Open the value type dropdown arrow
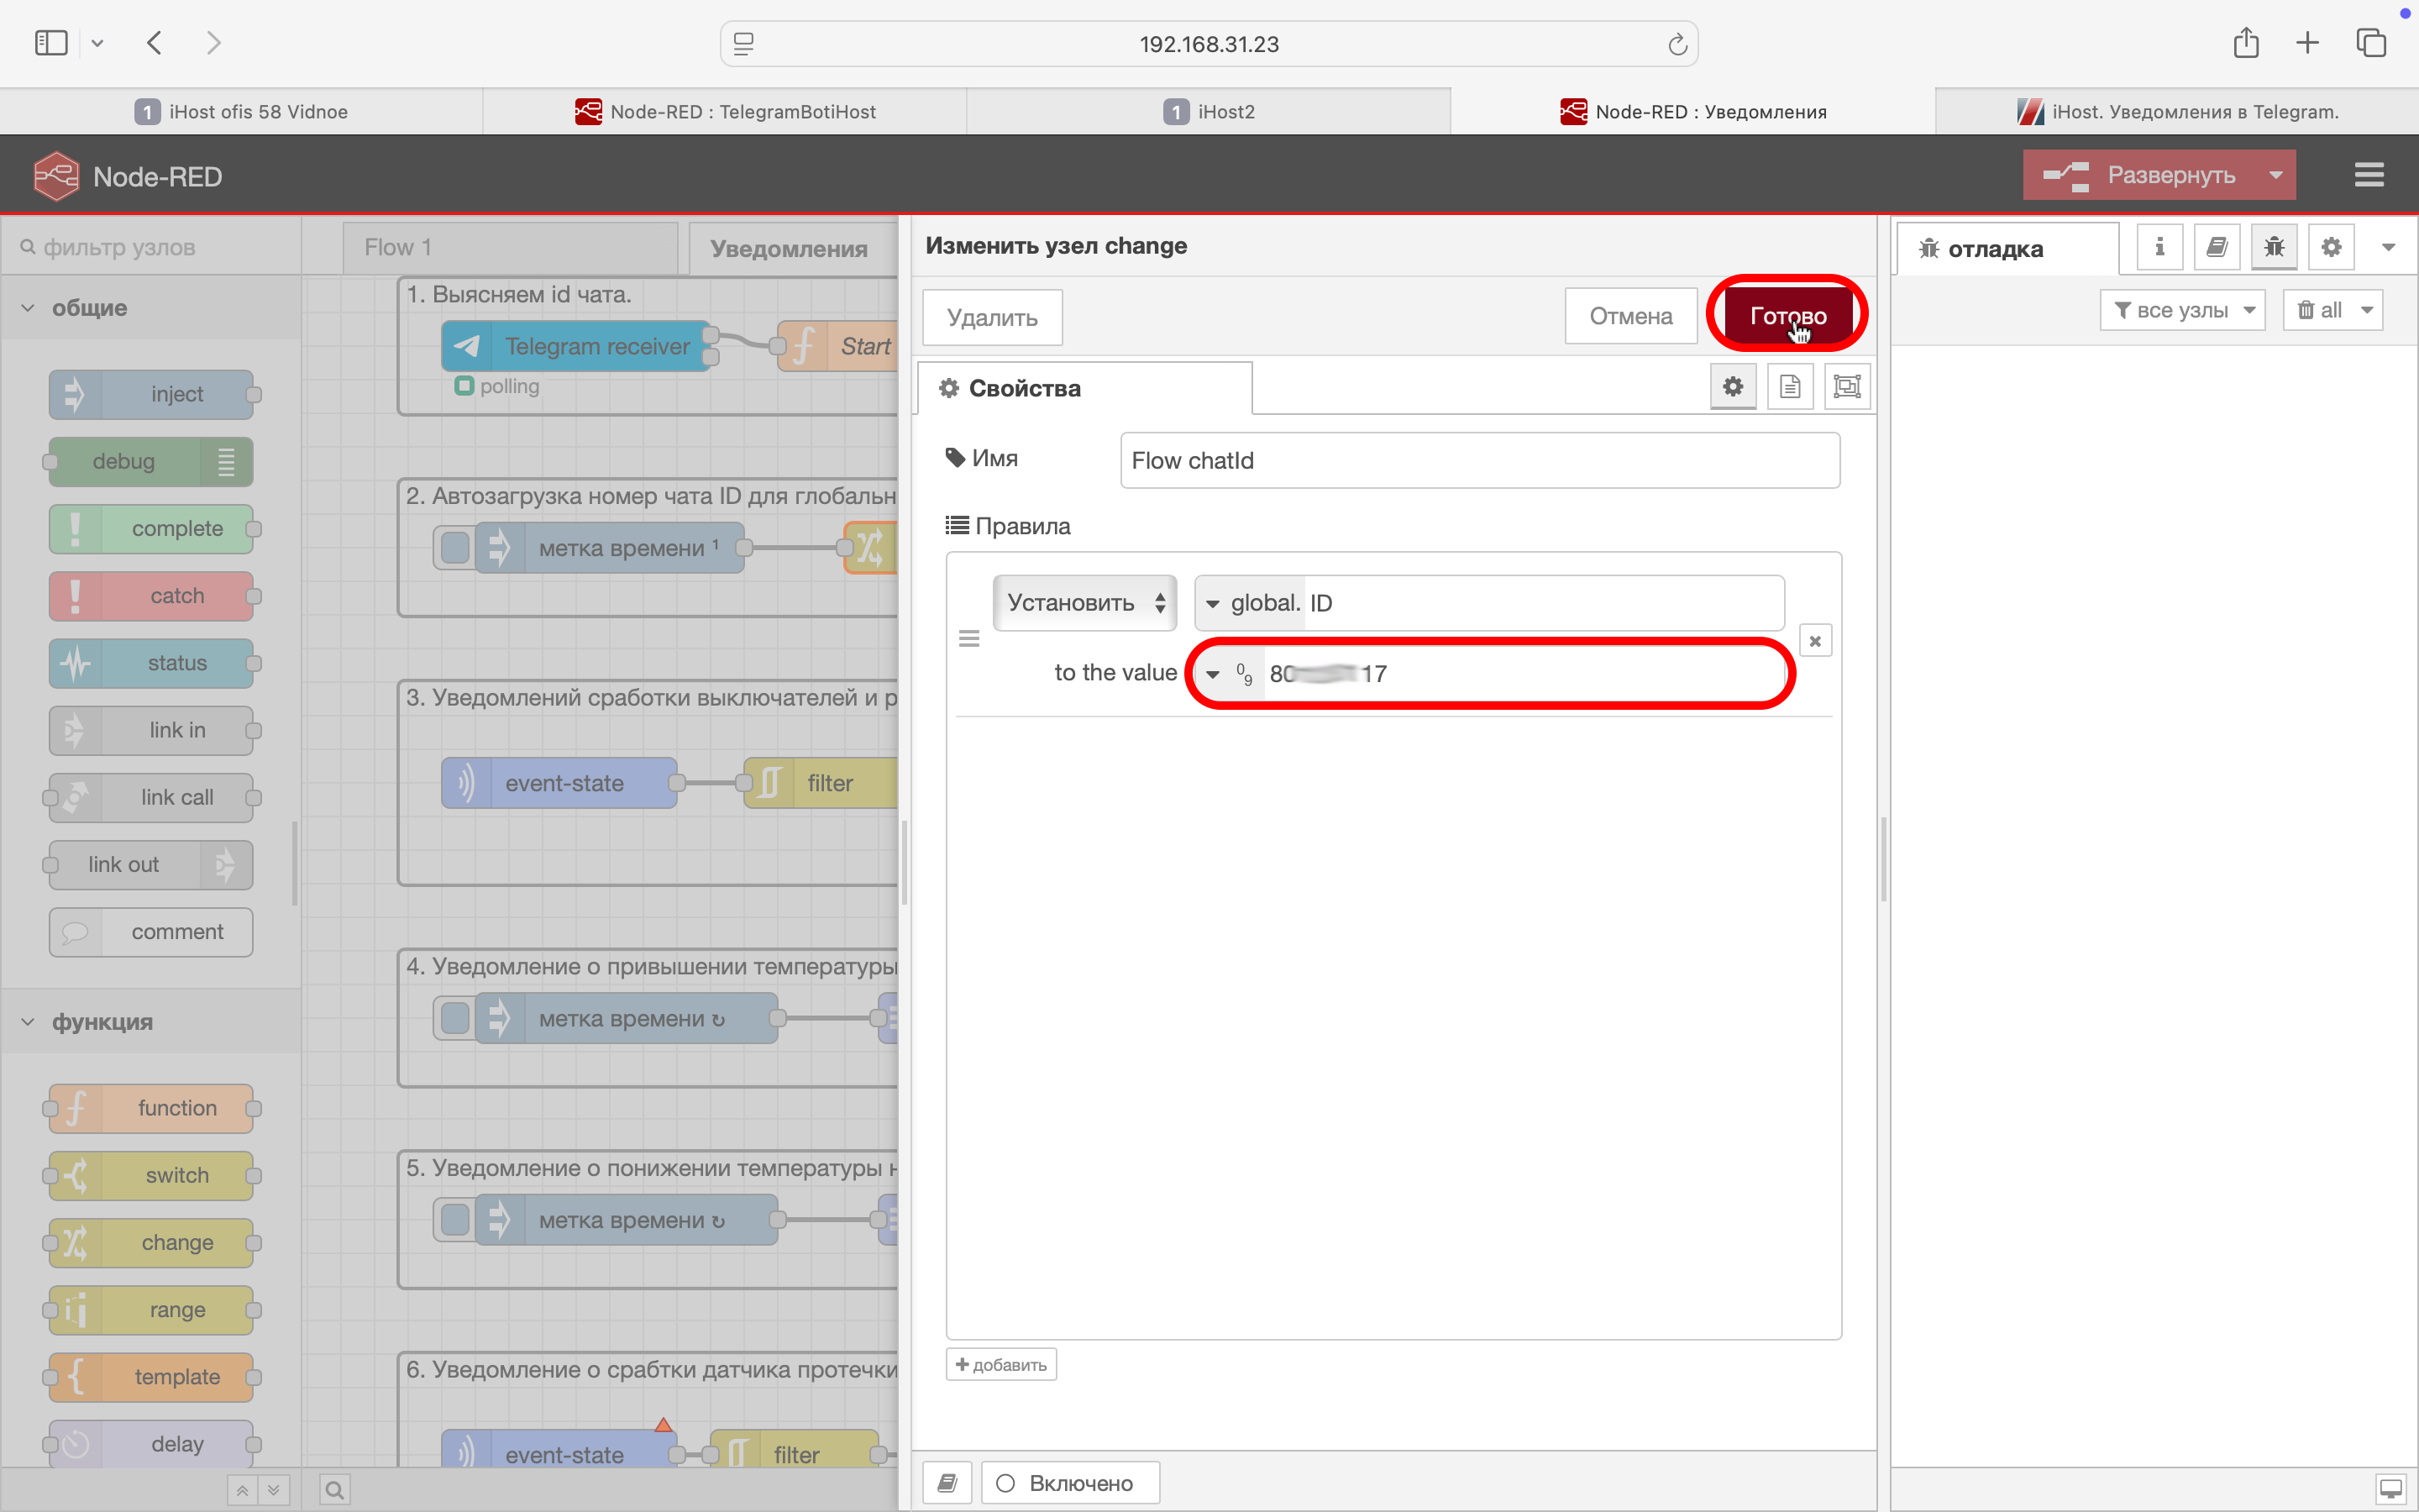Viewport: 2419px width, 1512px height. pyautogui.click(x=1213, y=674)
